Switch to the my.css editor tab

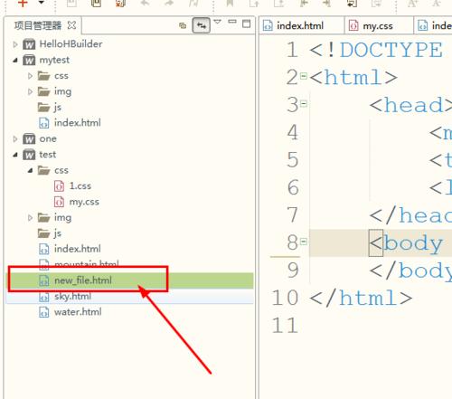point(379,26)
